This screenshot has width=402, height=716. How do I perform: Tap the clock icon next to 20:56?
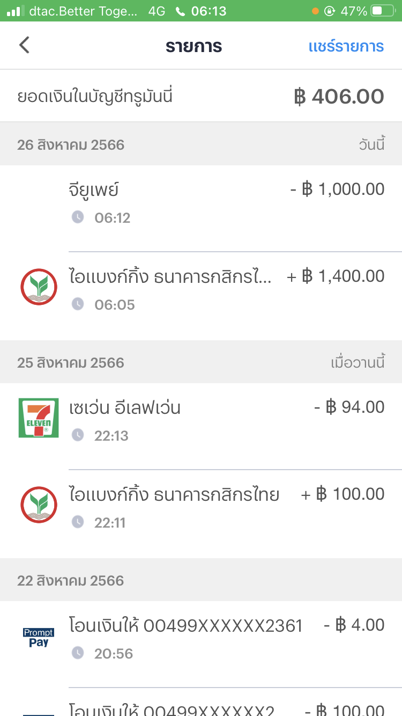(78, 653)
